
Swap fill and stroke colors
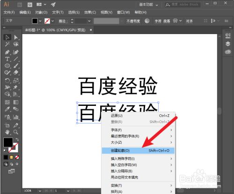[x=17, y=139]
